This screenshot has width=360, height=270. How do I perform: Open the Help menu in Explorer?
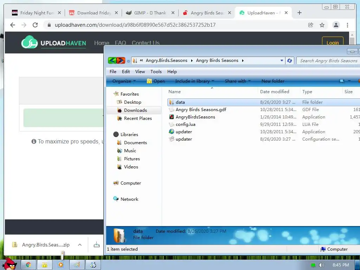pyautogui.click(x=172, y=72)
